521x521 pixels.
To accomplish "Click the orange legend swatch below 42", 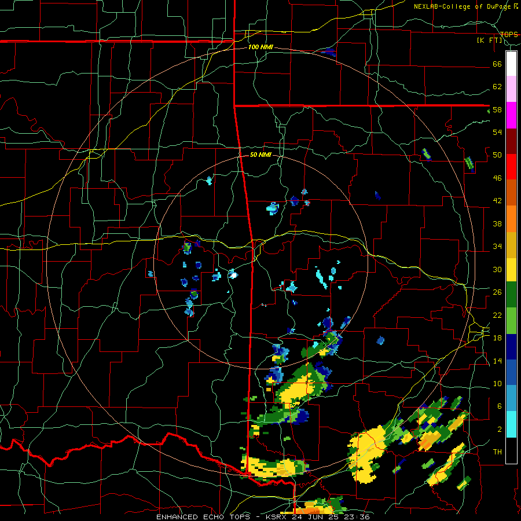I will [511, 219].
